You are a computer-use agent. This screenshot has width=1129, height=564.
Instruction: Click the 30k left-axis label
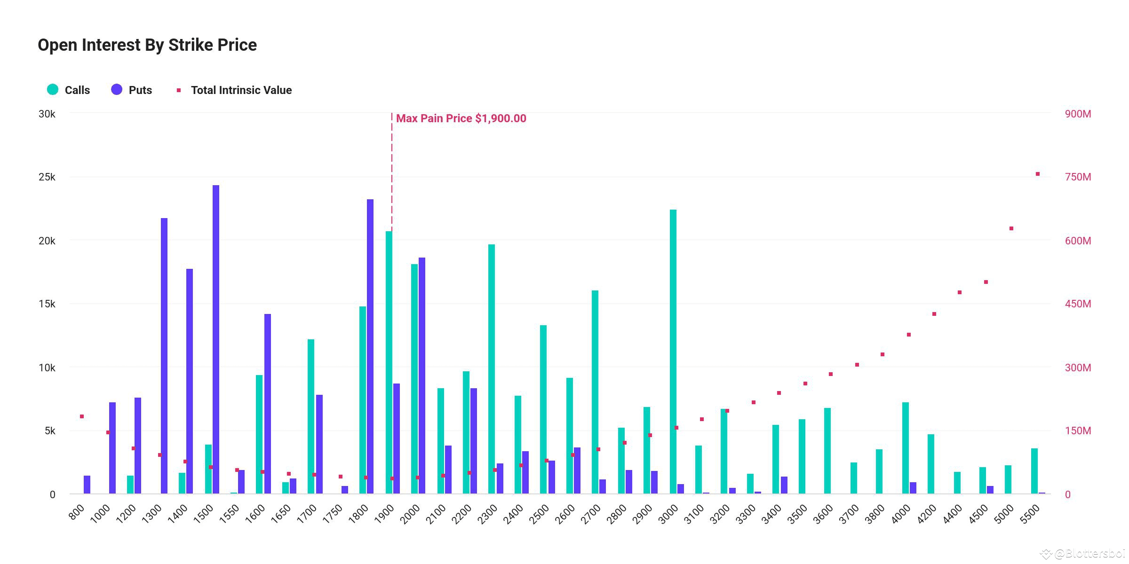46,113
